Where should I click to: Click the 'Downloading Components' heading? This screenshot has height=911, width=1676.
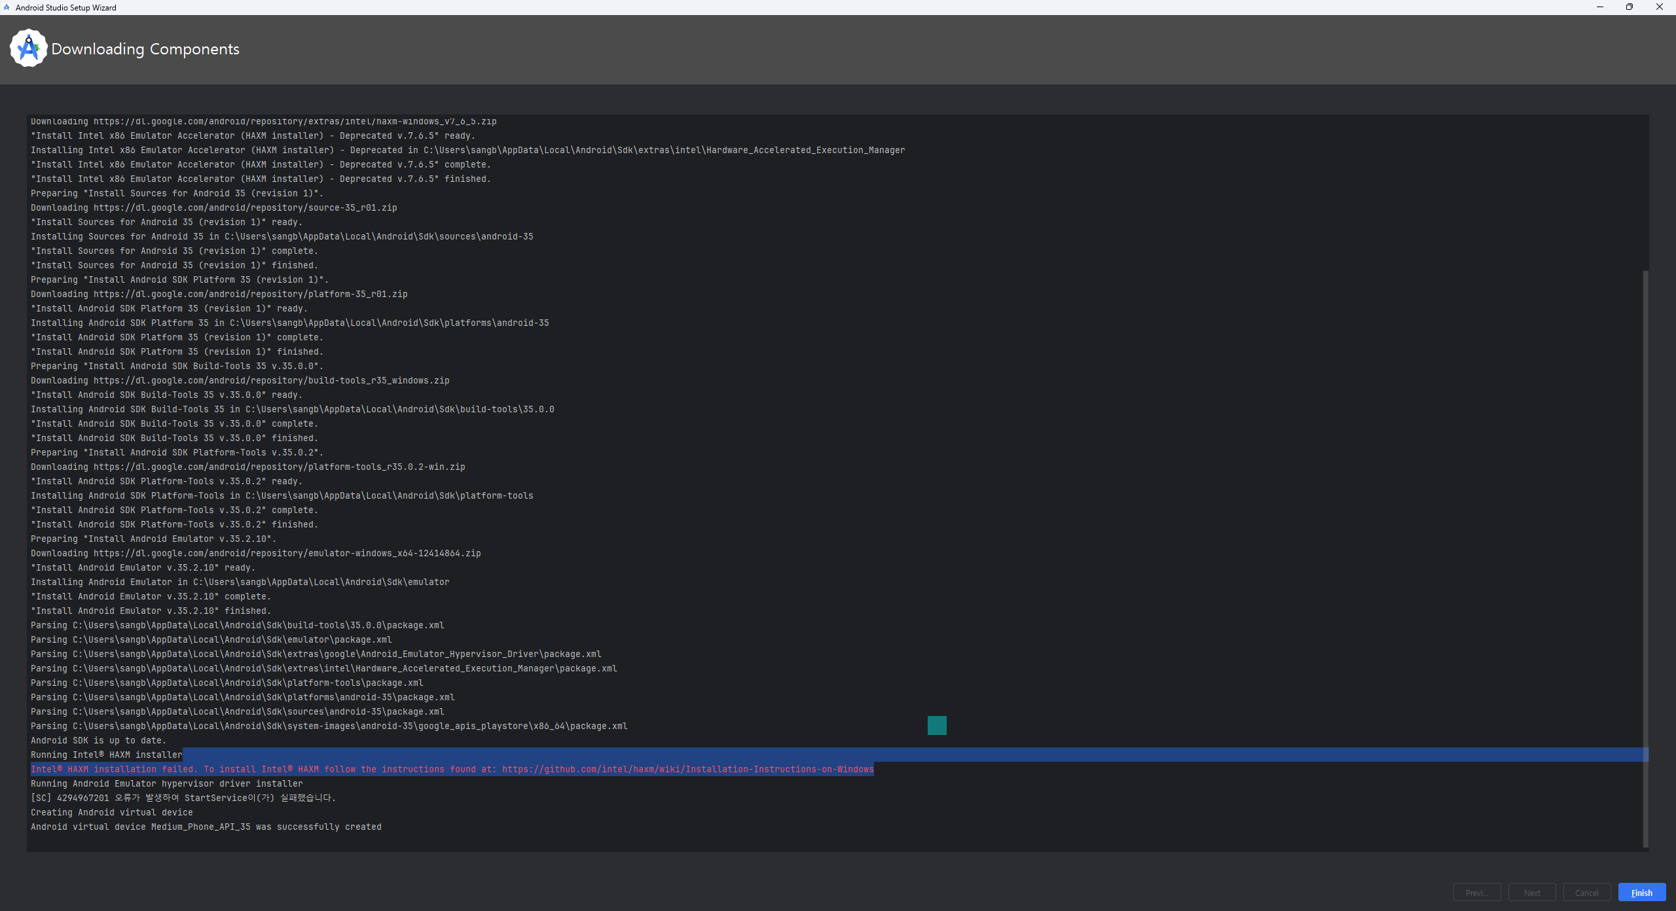[145, 49]
